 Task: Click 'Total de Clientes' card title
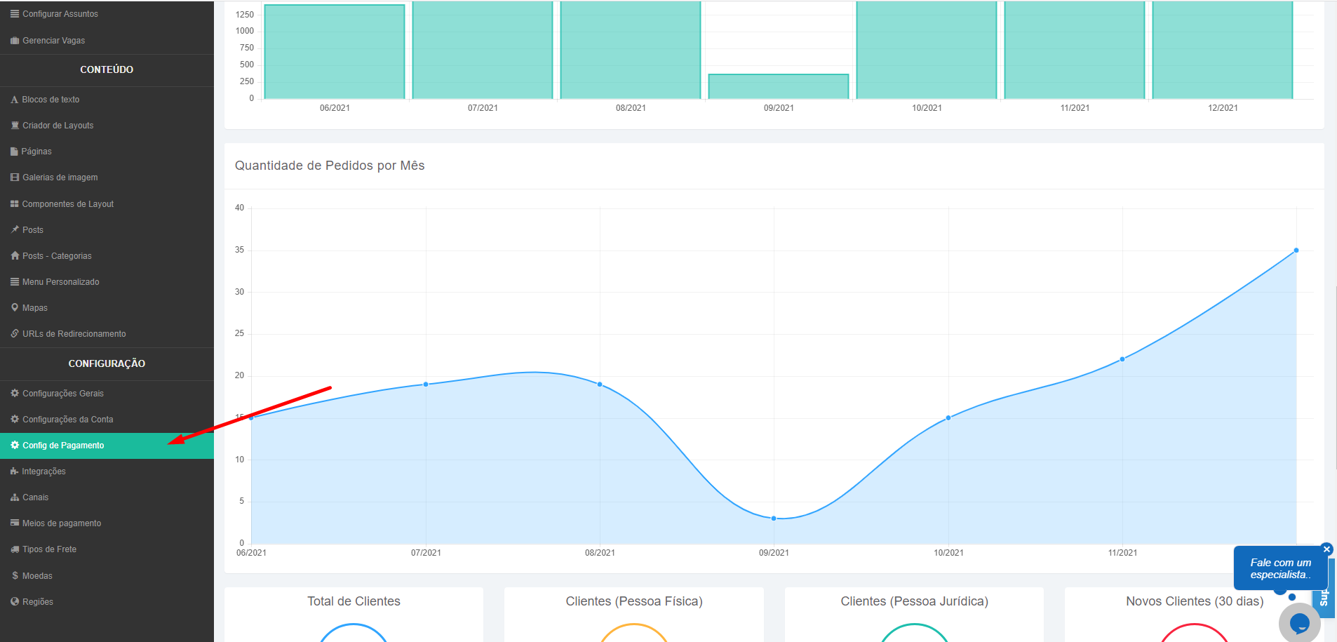coord(354,601)
